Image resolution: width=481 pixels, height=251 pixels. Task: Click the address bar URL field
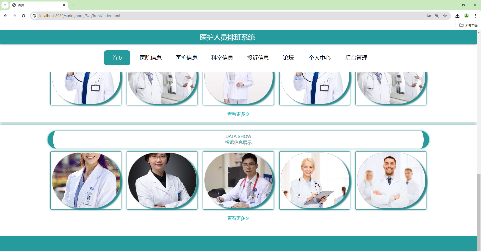(230, 16)
